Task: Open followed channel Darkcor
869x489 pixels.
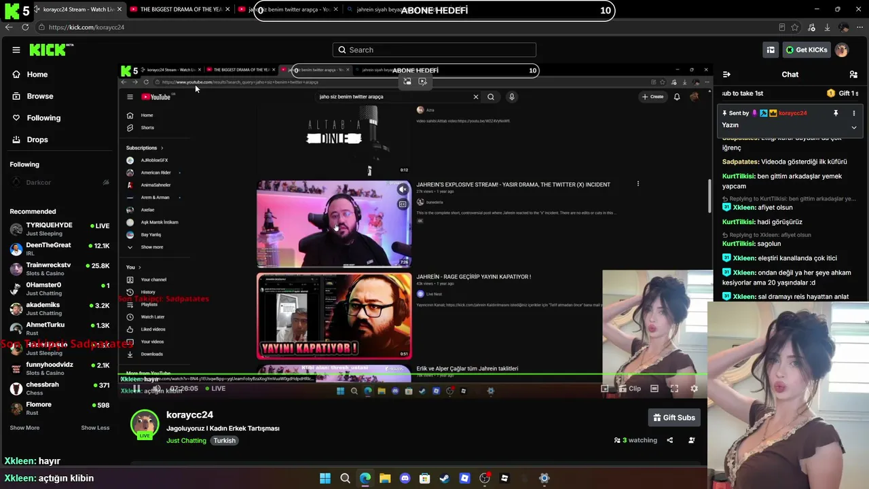Action: tap(60, 182)
